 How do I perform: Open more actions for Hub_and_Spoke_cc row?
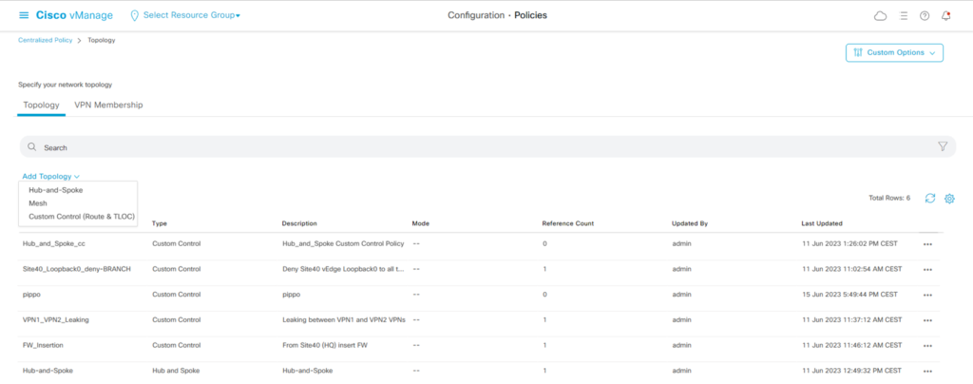click(x=927, y=244)
